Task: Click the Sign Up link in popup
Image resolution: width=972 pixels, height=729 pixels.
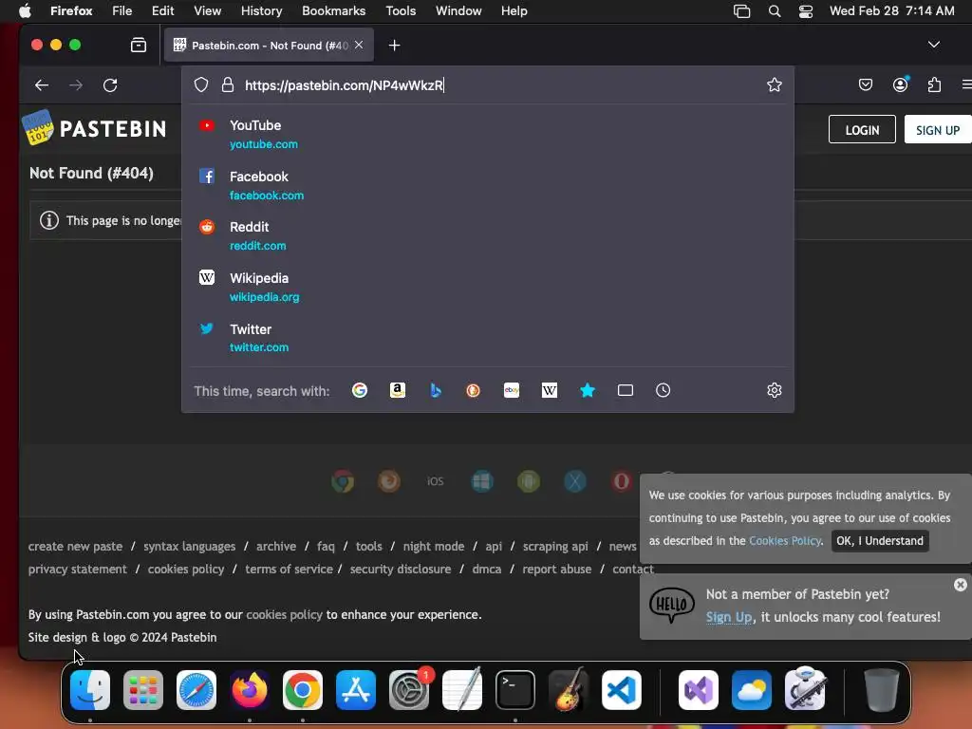Action: pos(729,617)
